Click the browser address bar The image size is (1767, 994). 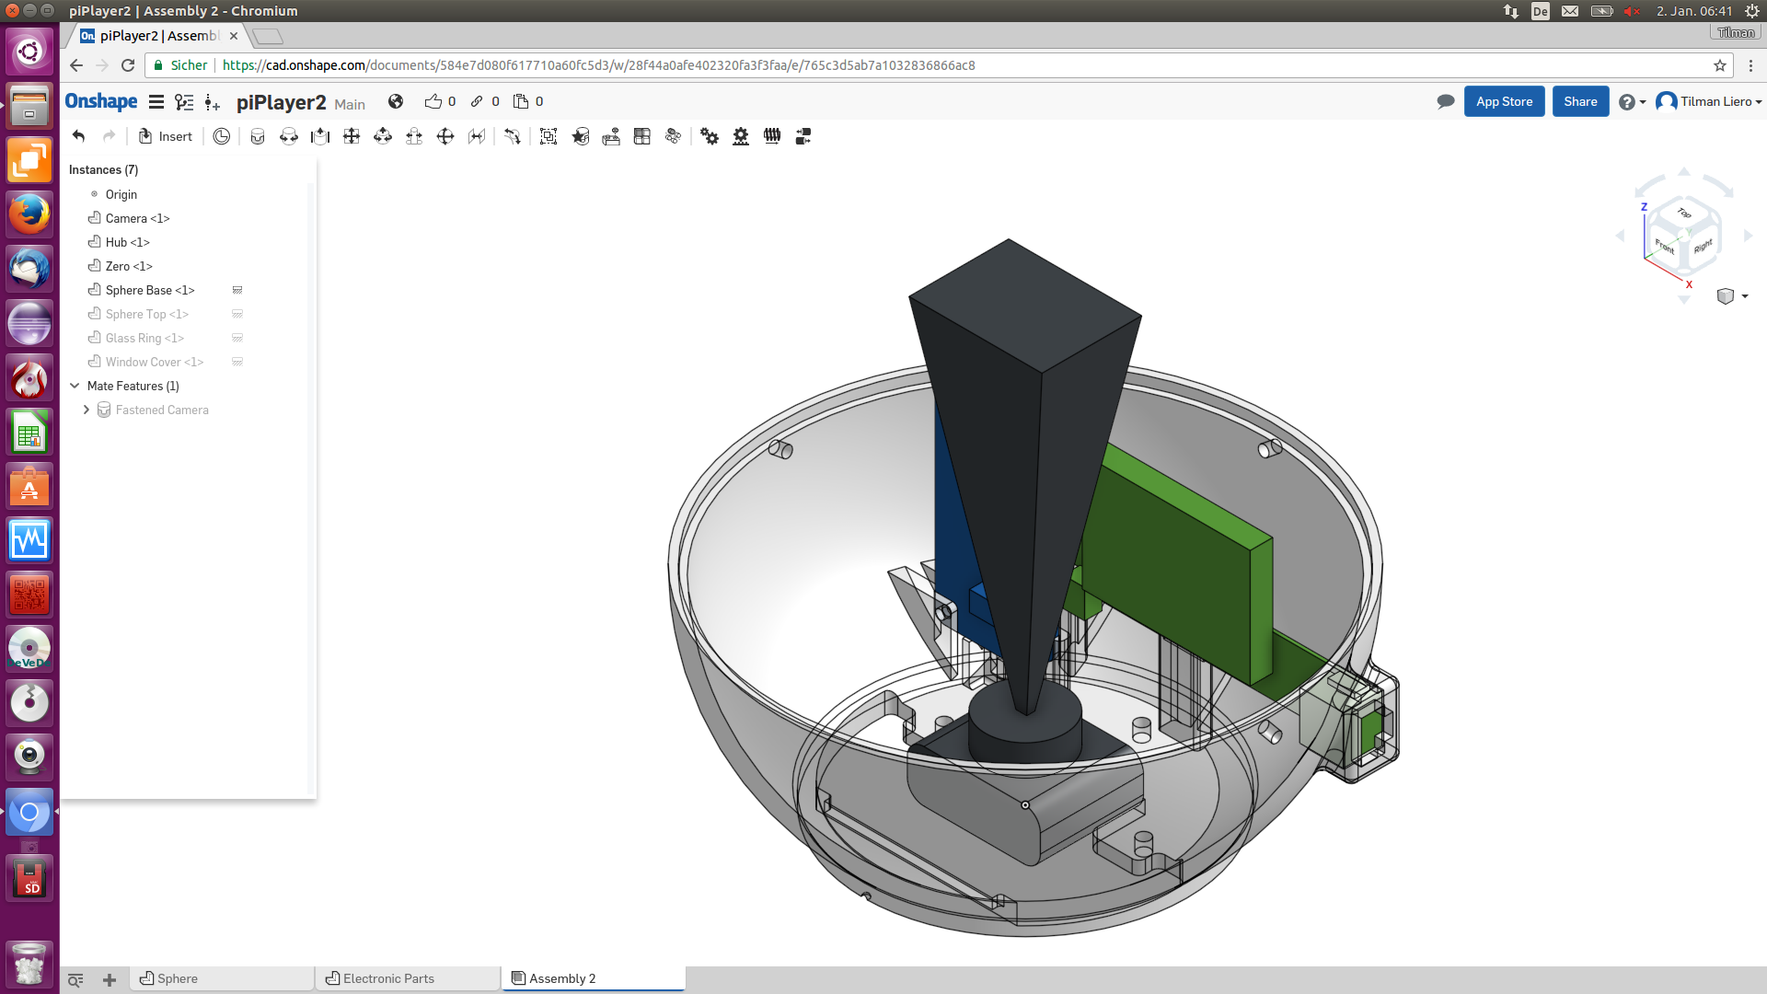939,65
